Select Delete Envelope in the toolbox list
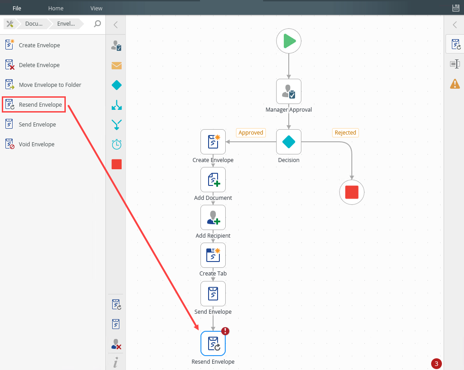 tap(39, 65)
